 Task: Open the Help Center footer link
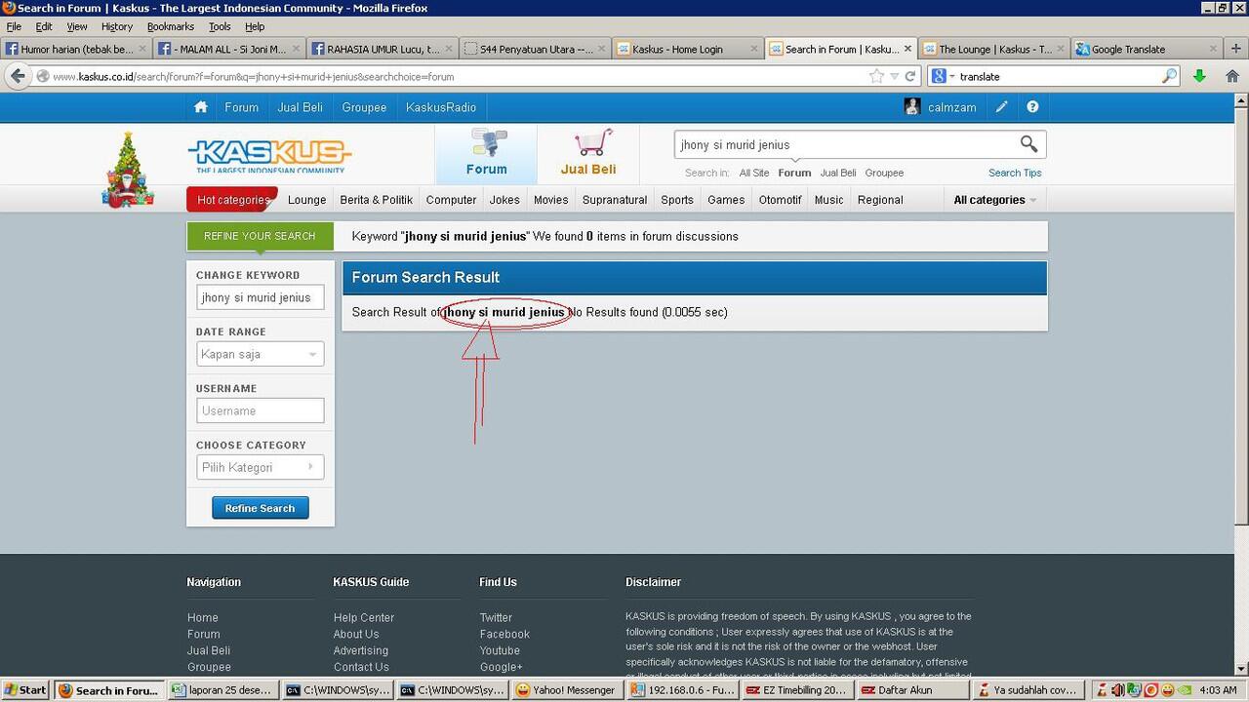364,617
